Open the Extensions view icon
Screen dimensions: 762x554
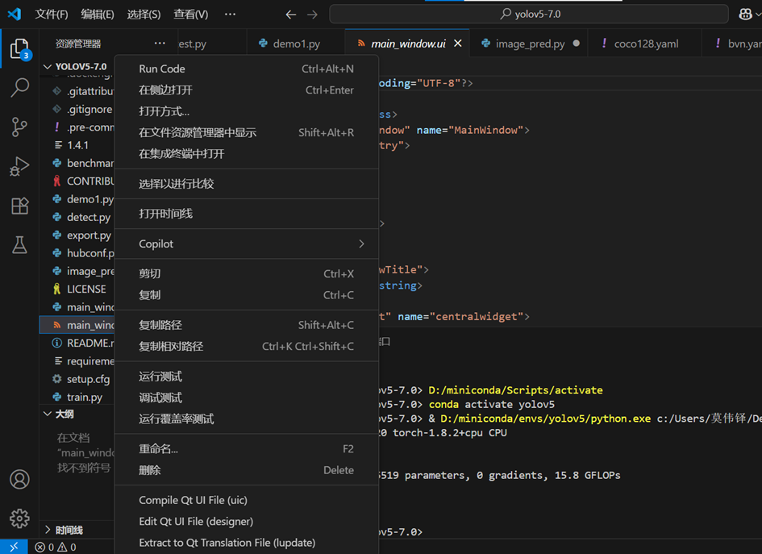click(20, 206)
